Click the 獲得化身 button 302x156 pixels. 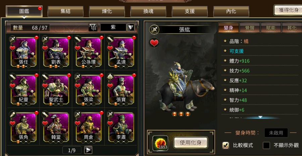(x=288, y=10)
